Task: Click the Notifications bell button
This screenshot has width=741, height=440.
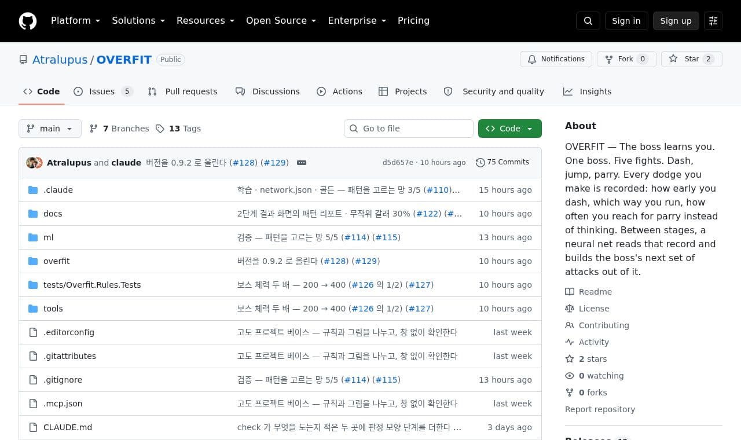Action: click(x=556, y=59)
